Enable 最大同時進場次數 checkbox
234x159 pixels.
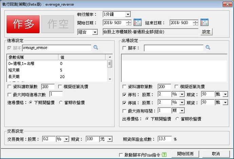pyautogui.click(x=9, y=94)
